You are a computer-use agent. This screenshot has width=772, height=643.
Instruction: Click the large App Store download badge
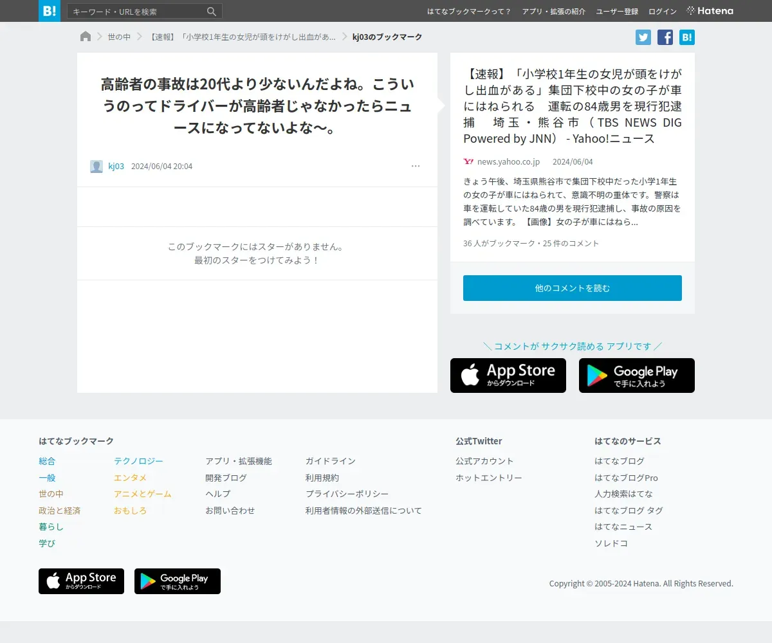[x=508, y=376]
